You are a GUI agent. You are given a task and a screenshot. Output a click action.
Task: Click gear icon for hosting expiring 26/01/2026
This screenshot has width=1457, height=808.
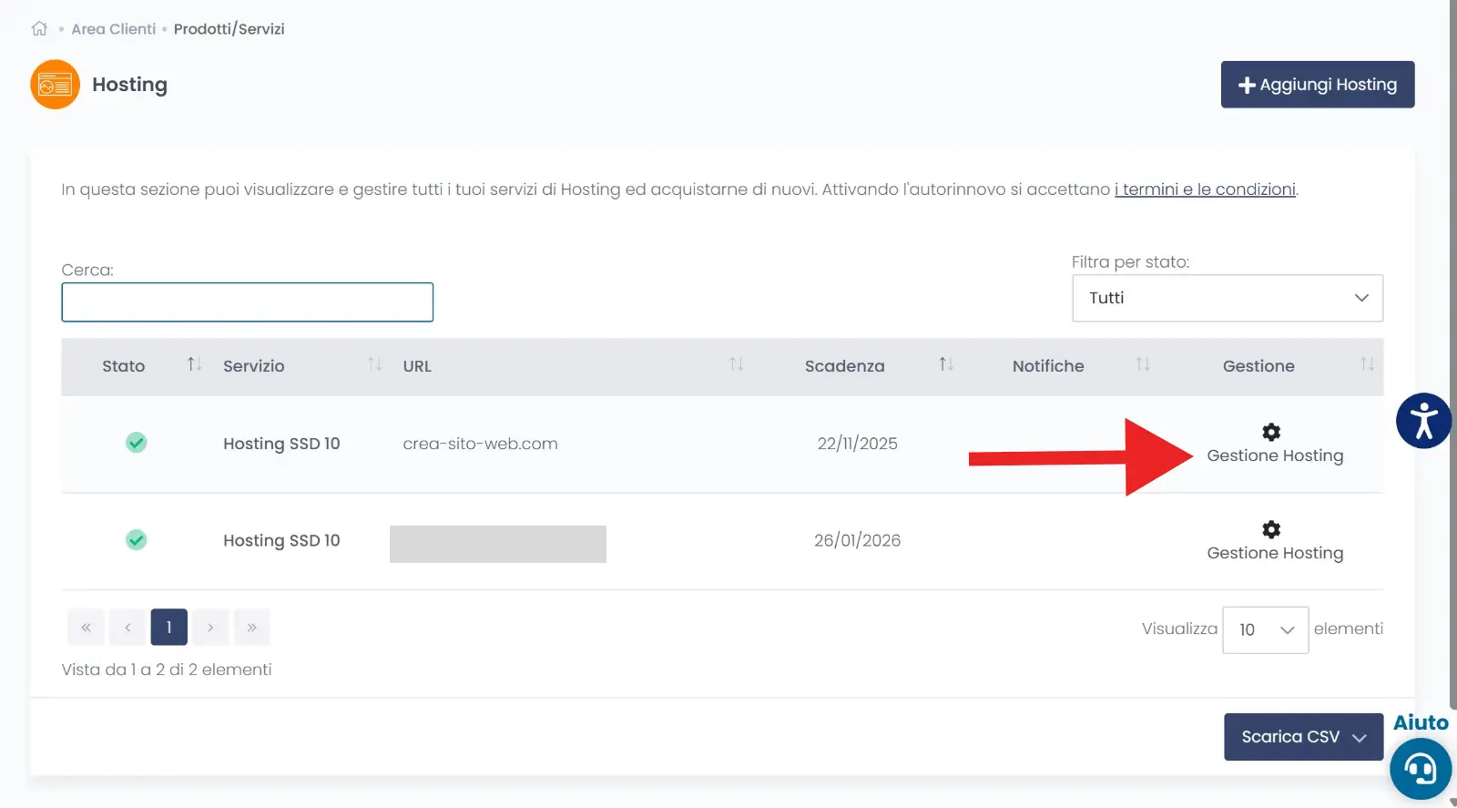1271,529
